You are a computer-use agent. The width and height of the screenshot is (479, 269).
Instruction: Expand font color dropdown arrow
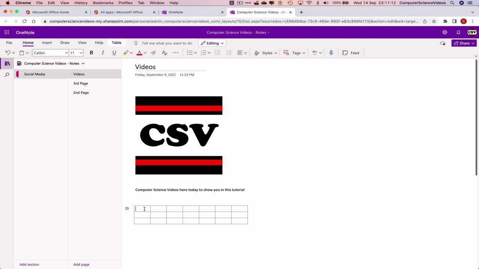click(x=145, y=53)
